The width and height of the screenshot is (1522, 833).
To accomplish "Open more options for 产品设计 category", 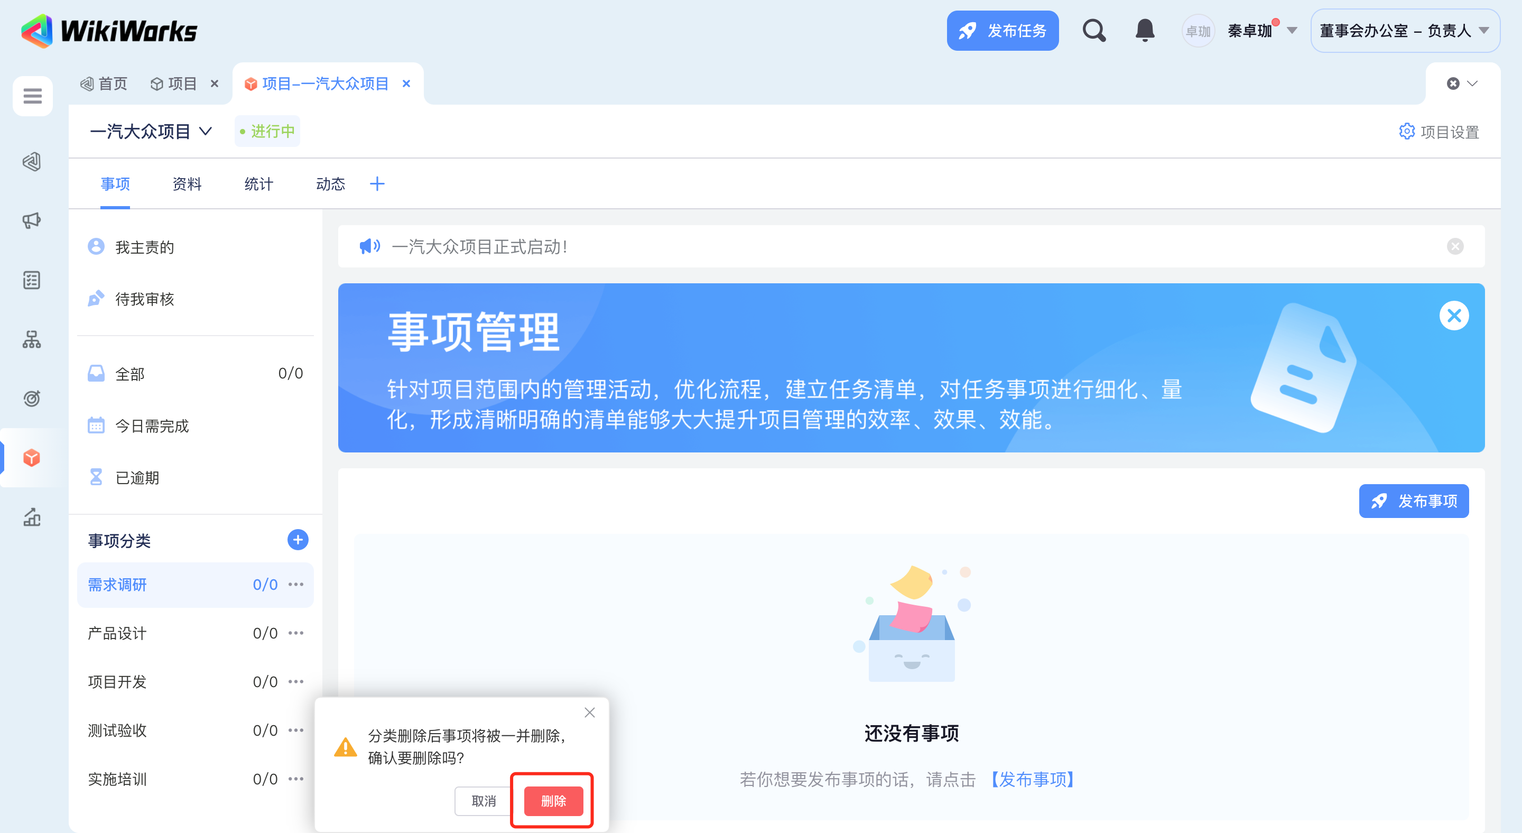I will click(x=296, y=633).
